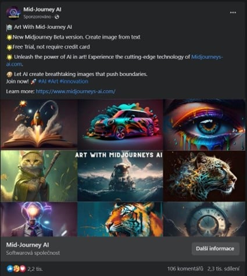Click the globe public audience icon
The image size is (247, 276).
point(57,17)
